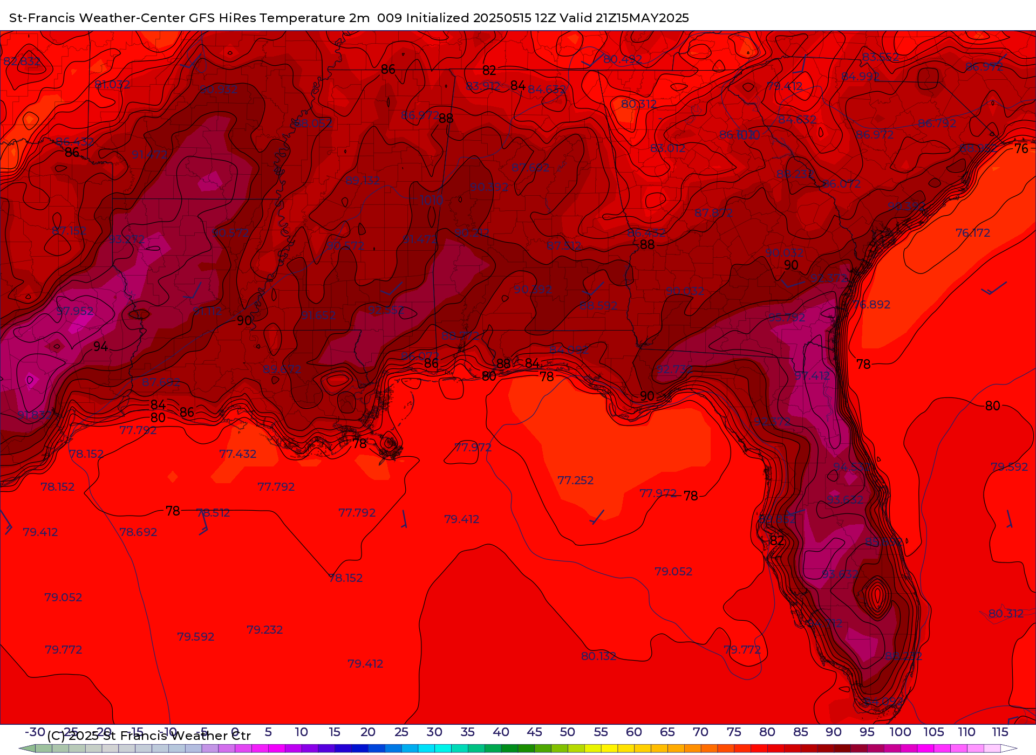Click the Gulf value 78.512
Image resolution: width=1036 pixels, height=755 pixels.
coord(213,513)
